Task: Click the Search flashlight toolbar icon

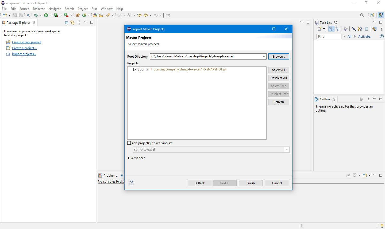Action: (108, 15)
